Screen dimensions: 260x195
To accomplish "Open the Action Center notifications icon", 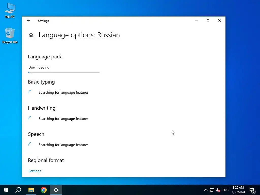I will [252, 190].
